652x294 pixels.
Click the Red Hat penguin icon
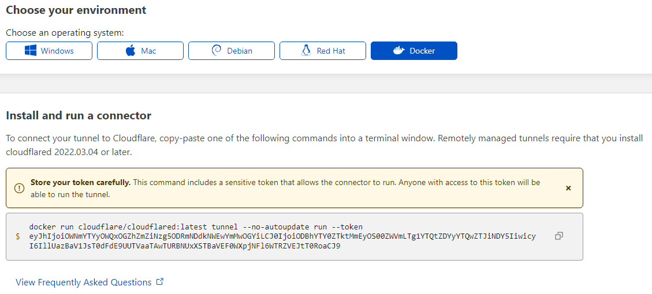[306, 51]
